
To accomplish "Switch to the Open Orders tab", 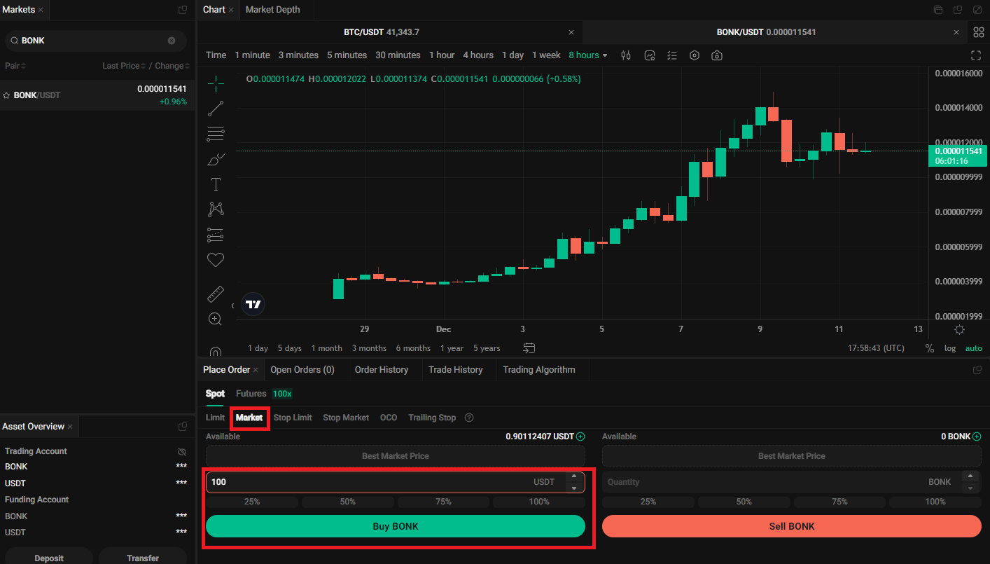I will (302, 370).
